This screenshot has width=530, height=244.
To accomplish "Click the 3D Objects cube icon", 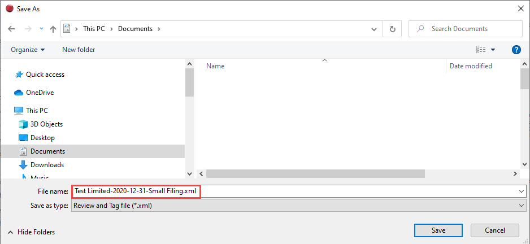I will (x=23, y=124).
